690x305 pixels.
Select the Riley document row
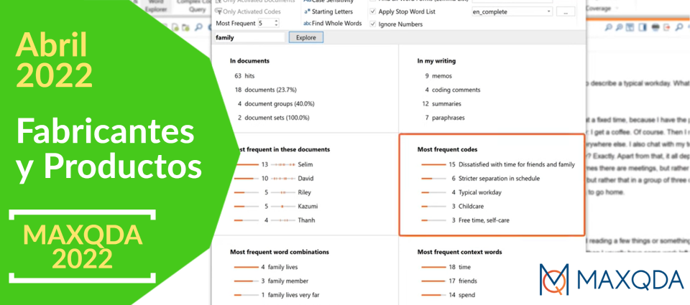(x=272, y=192)
